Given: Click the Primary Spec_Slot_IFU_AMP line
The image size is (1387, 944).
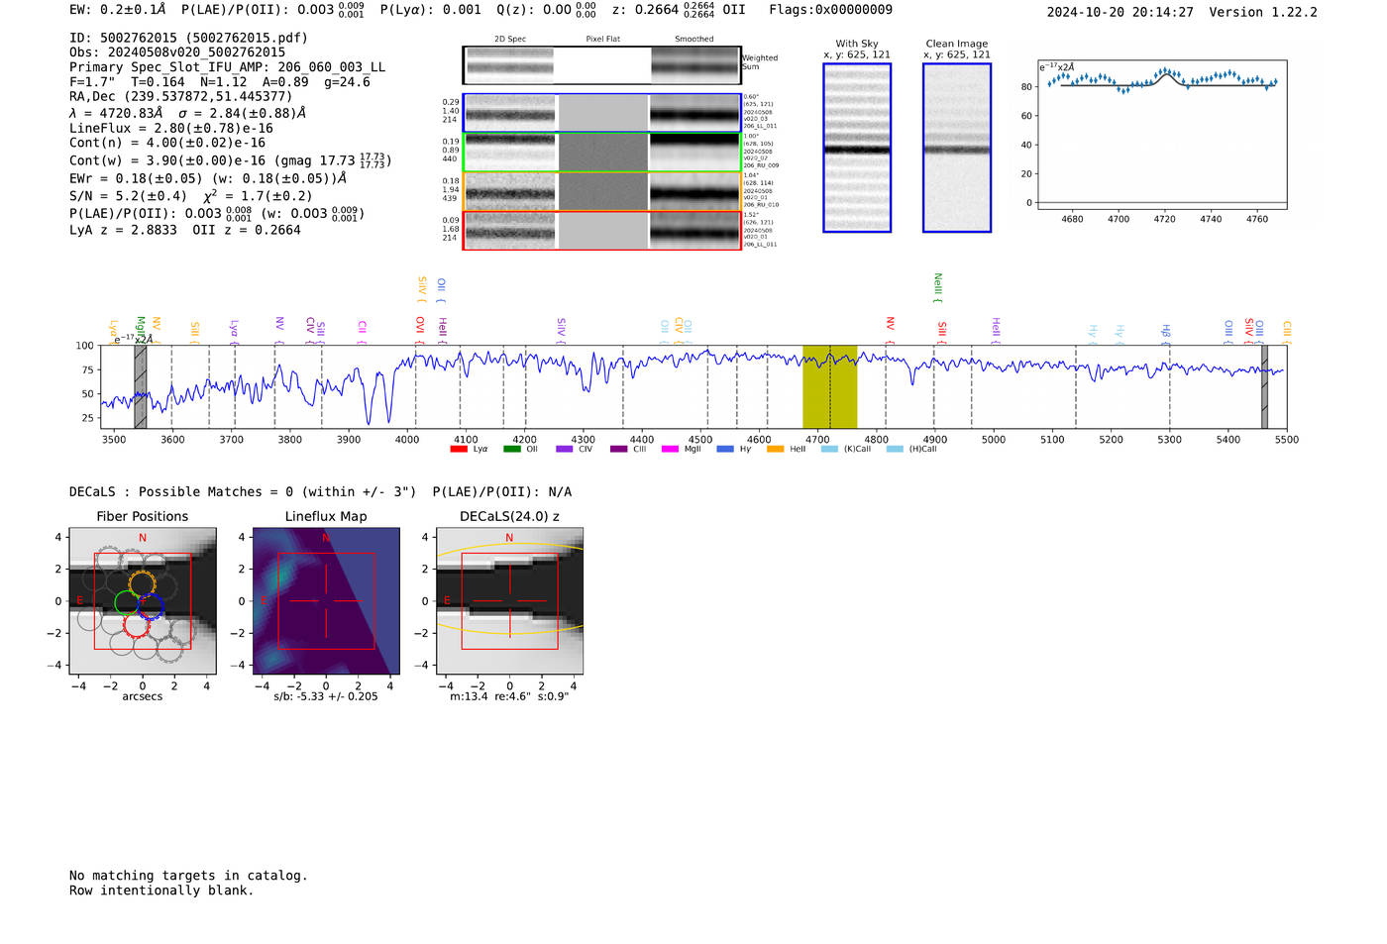Looking at the screenshot, I should [227, 67].
